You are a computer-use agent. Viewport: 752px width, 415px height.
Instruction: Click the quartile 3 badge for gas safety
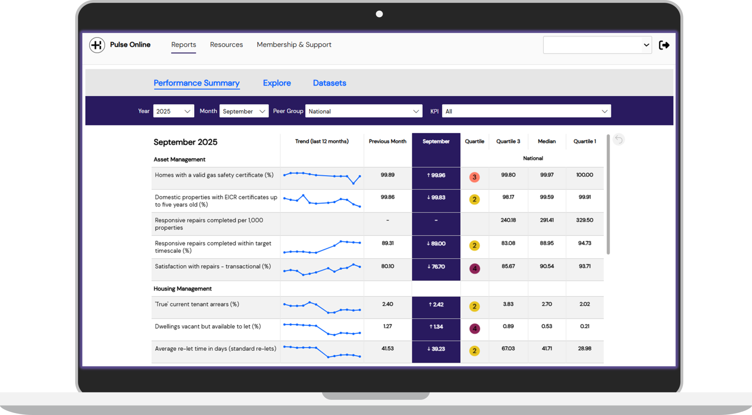474,177
